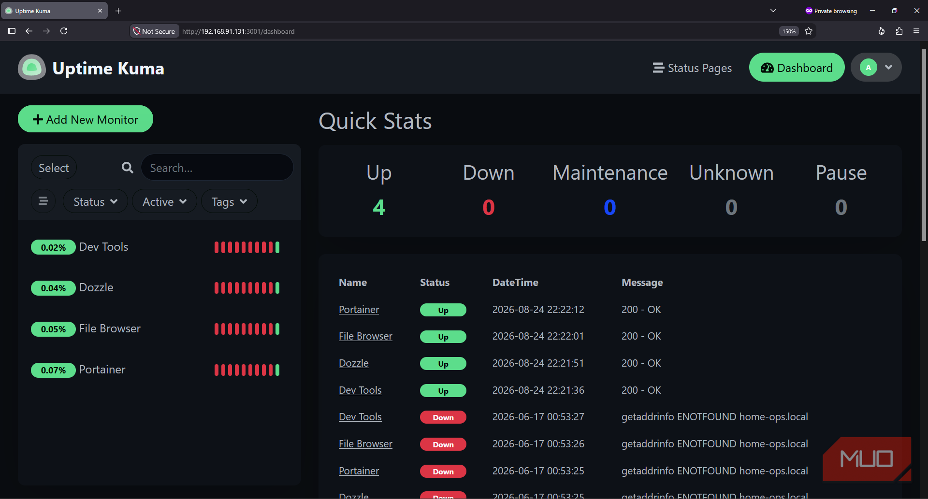
Task: Click the Dozzle heartbeat bar
Action: (247, 288)
